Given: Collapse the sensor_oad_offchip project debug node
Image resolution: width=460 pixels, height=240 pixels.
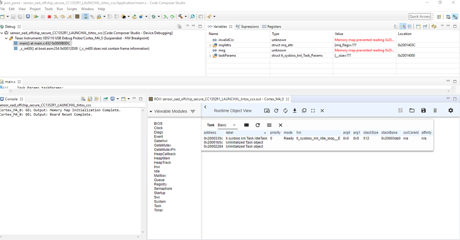Looking at the screenshot, I should point(1,33).
